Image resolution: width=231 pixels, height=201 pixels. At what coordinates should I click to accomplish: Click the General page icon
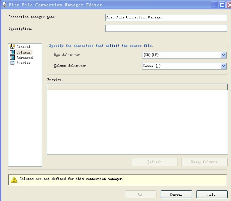point(12,46)
